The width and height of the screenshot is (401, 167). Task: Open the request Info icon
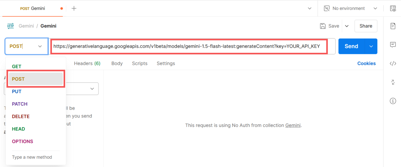393,101
